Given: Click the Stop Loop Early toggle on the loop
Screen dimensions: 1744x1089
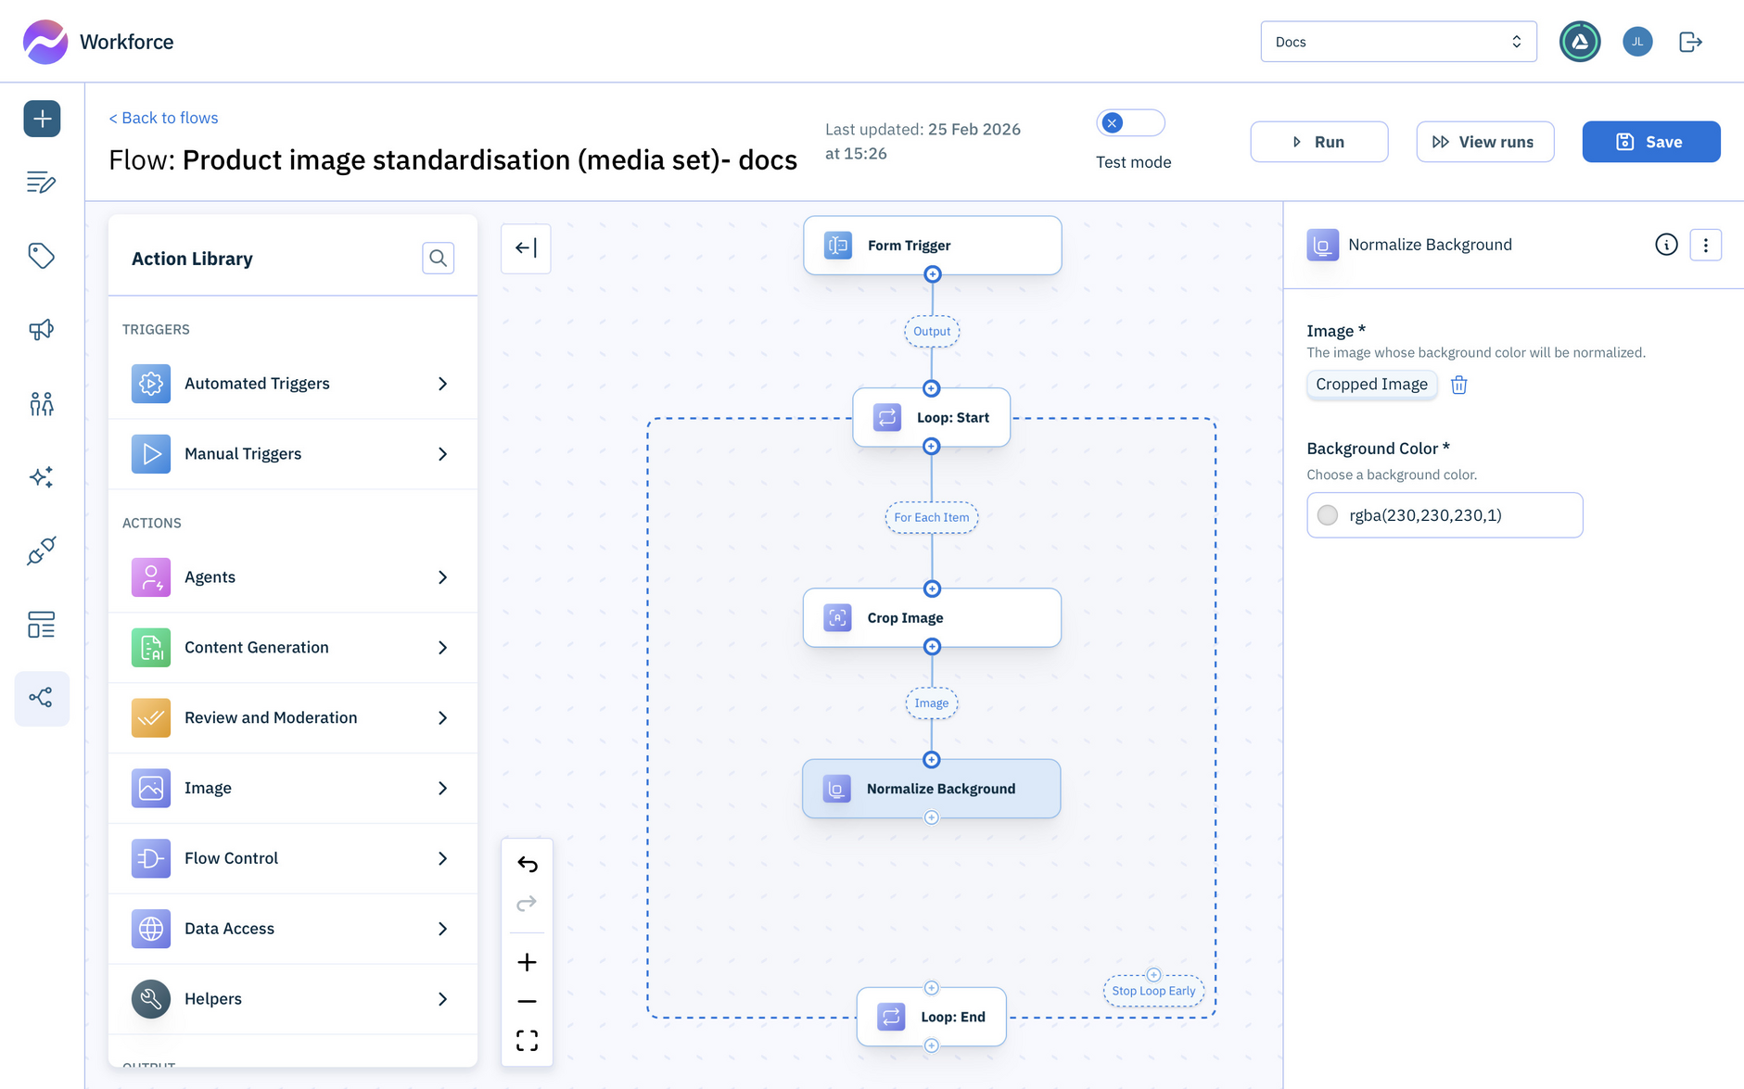Looking at the screenshot, I should (x=1152, y=990).
